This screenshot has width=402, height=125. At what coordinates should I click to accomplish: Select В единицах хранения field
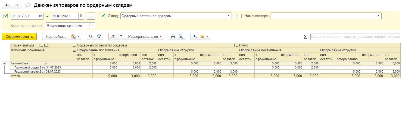[x=67, y=26]
